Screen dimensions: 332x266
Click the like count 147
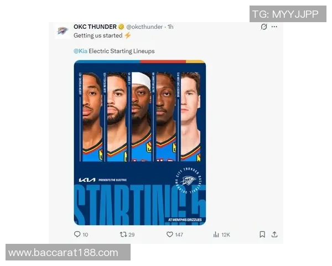point(179,234)
